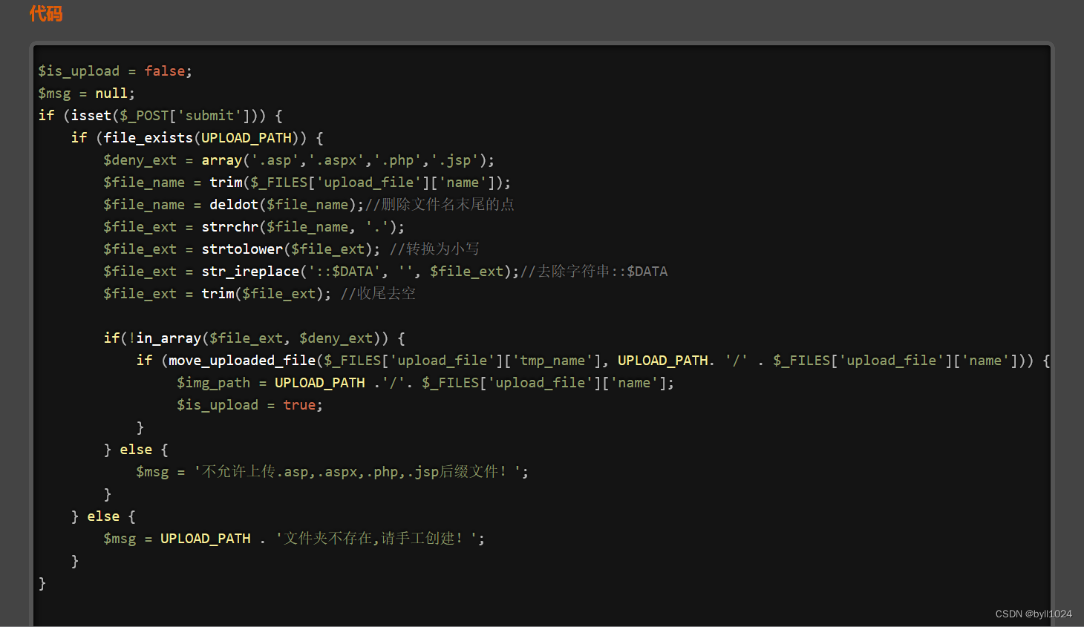Click the isset($_POST['submit']) if line
1084x627 pixels.
click(x=160, y=116)
